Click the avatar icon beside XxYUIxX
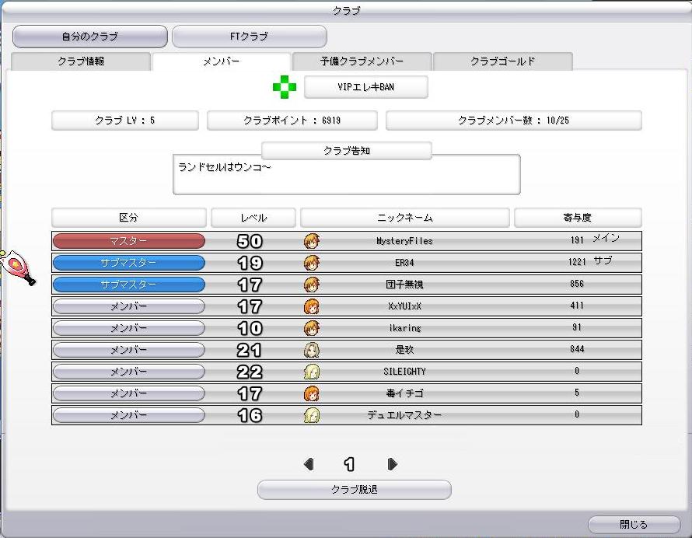This screenshot has width=692, height=538. tap(312, 306)
